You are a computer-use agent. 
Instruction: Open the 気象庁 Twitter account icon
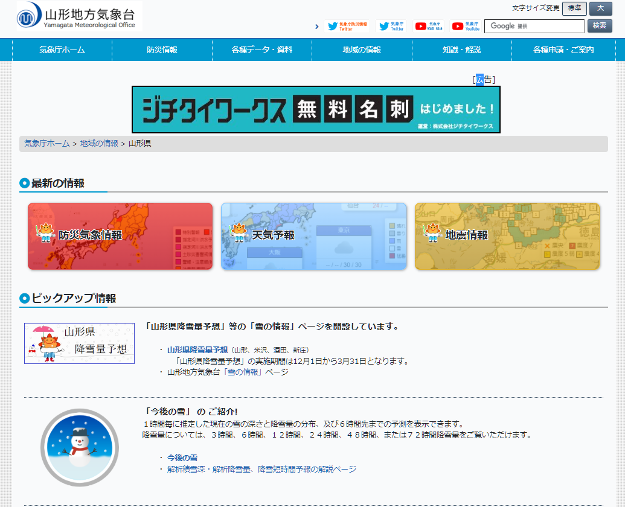[x=393, y=27]
